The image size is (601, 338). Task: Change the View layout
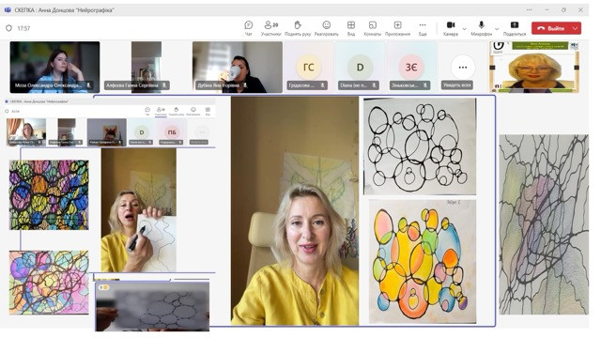point(350,28)
